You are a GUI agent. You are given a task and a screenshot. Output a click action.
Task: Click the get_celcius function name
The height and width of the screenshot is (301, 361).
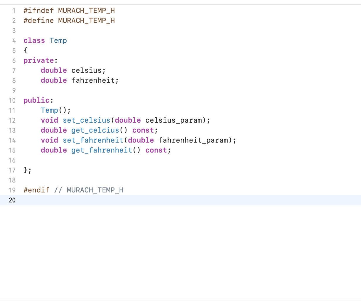95,130
